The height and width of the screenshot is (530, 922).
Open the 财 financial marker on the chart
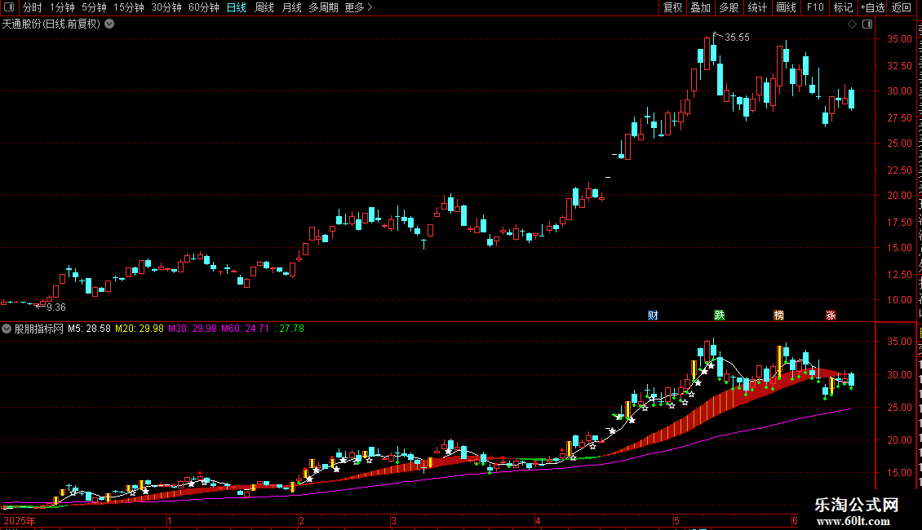click(653, 316)
